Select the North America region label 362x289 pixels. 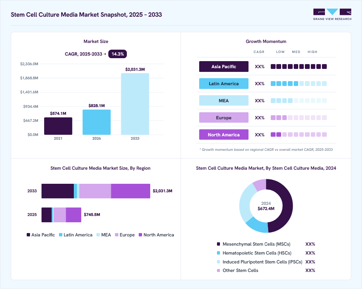coord(224,135)
